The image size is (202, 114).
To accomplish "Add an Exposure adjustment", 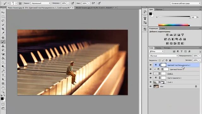I will (x=179, y=35).
